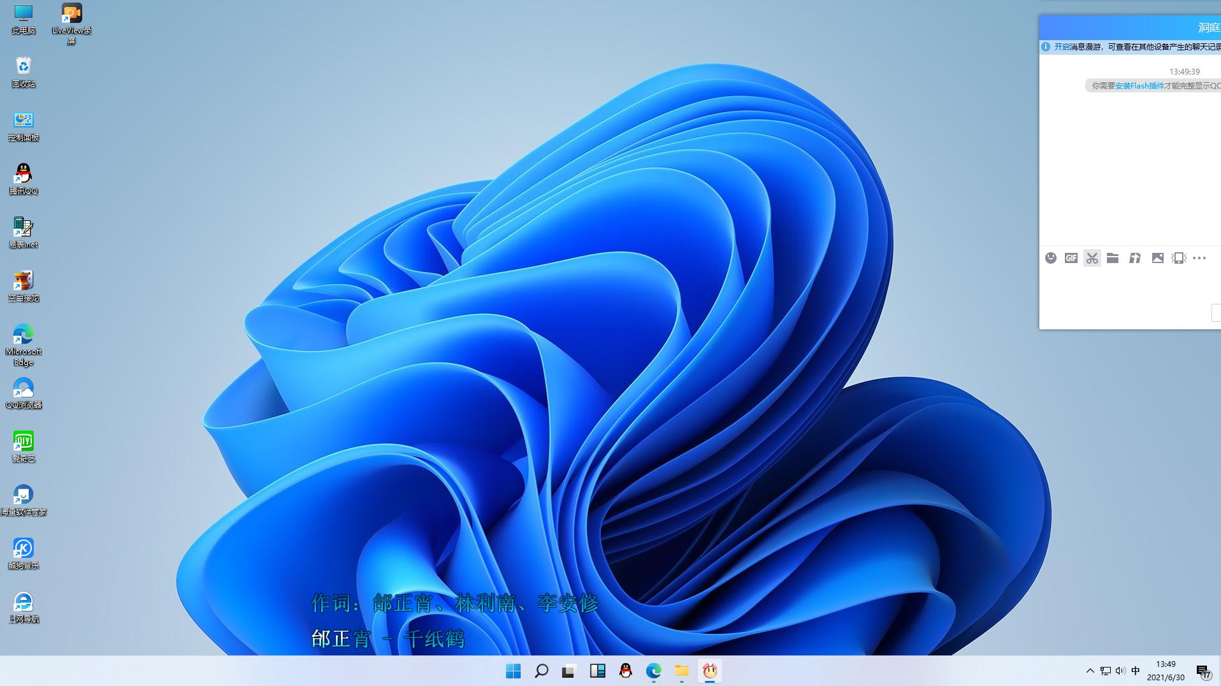This screenshot has width=1221, height=686.
Task: Expand hidden icons with the tray chevron
Action: coord(1090,670)
